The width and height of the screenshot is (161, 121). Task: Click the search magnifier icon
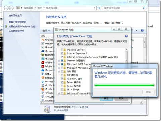coord(144,8)
